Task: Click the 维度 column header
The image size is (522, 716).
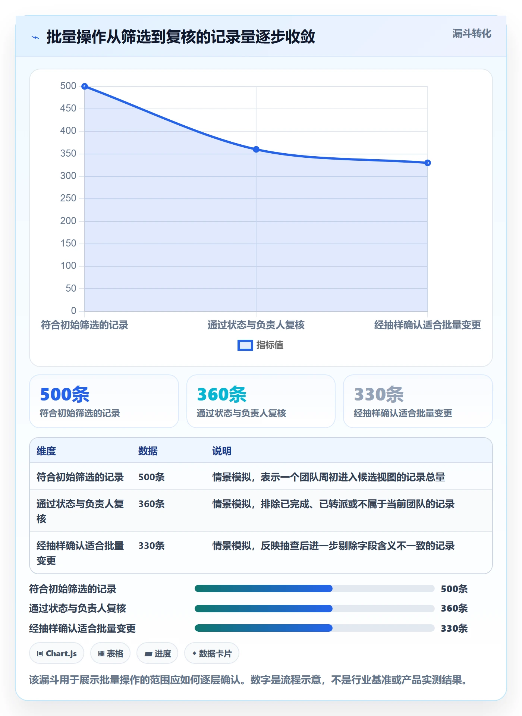Action: pos(46,451)
